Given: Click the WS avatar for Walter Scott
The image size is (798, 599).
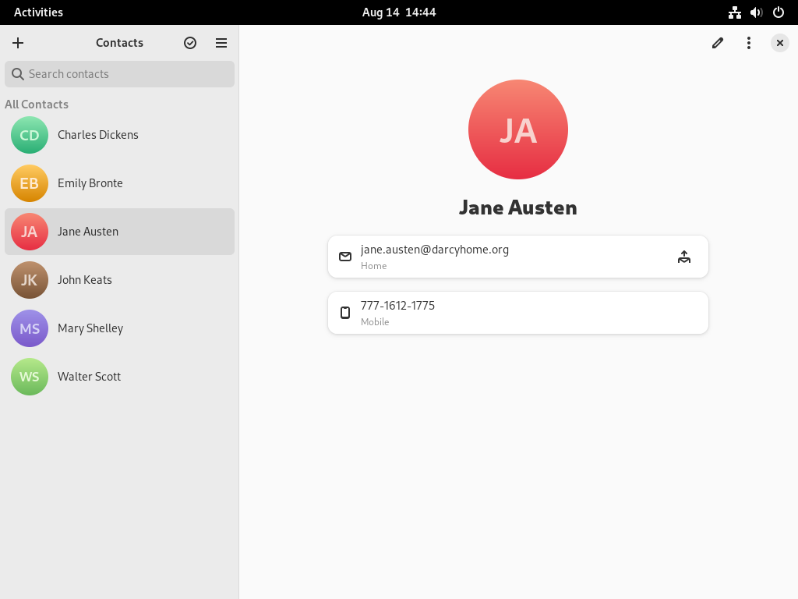Looking at the screenshot, I should tap(30, 377).
